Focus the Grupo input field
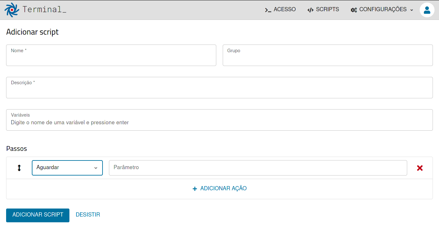Viewport: 439px width, 246px height. coord(328,55)
